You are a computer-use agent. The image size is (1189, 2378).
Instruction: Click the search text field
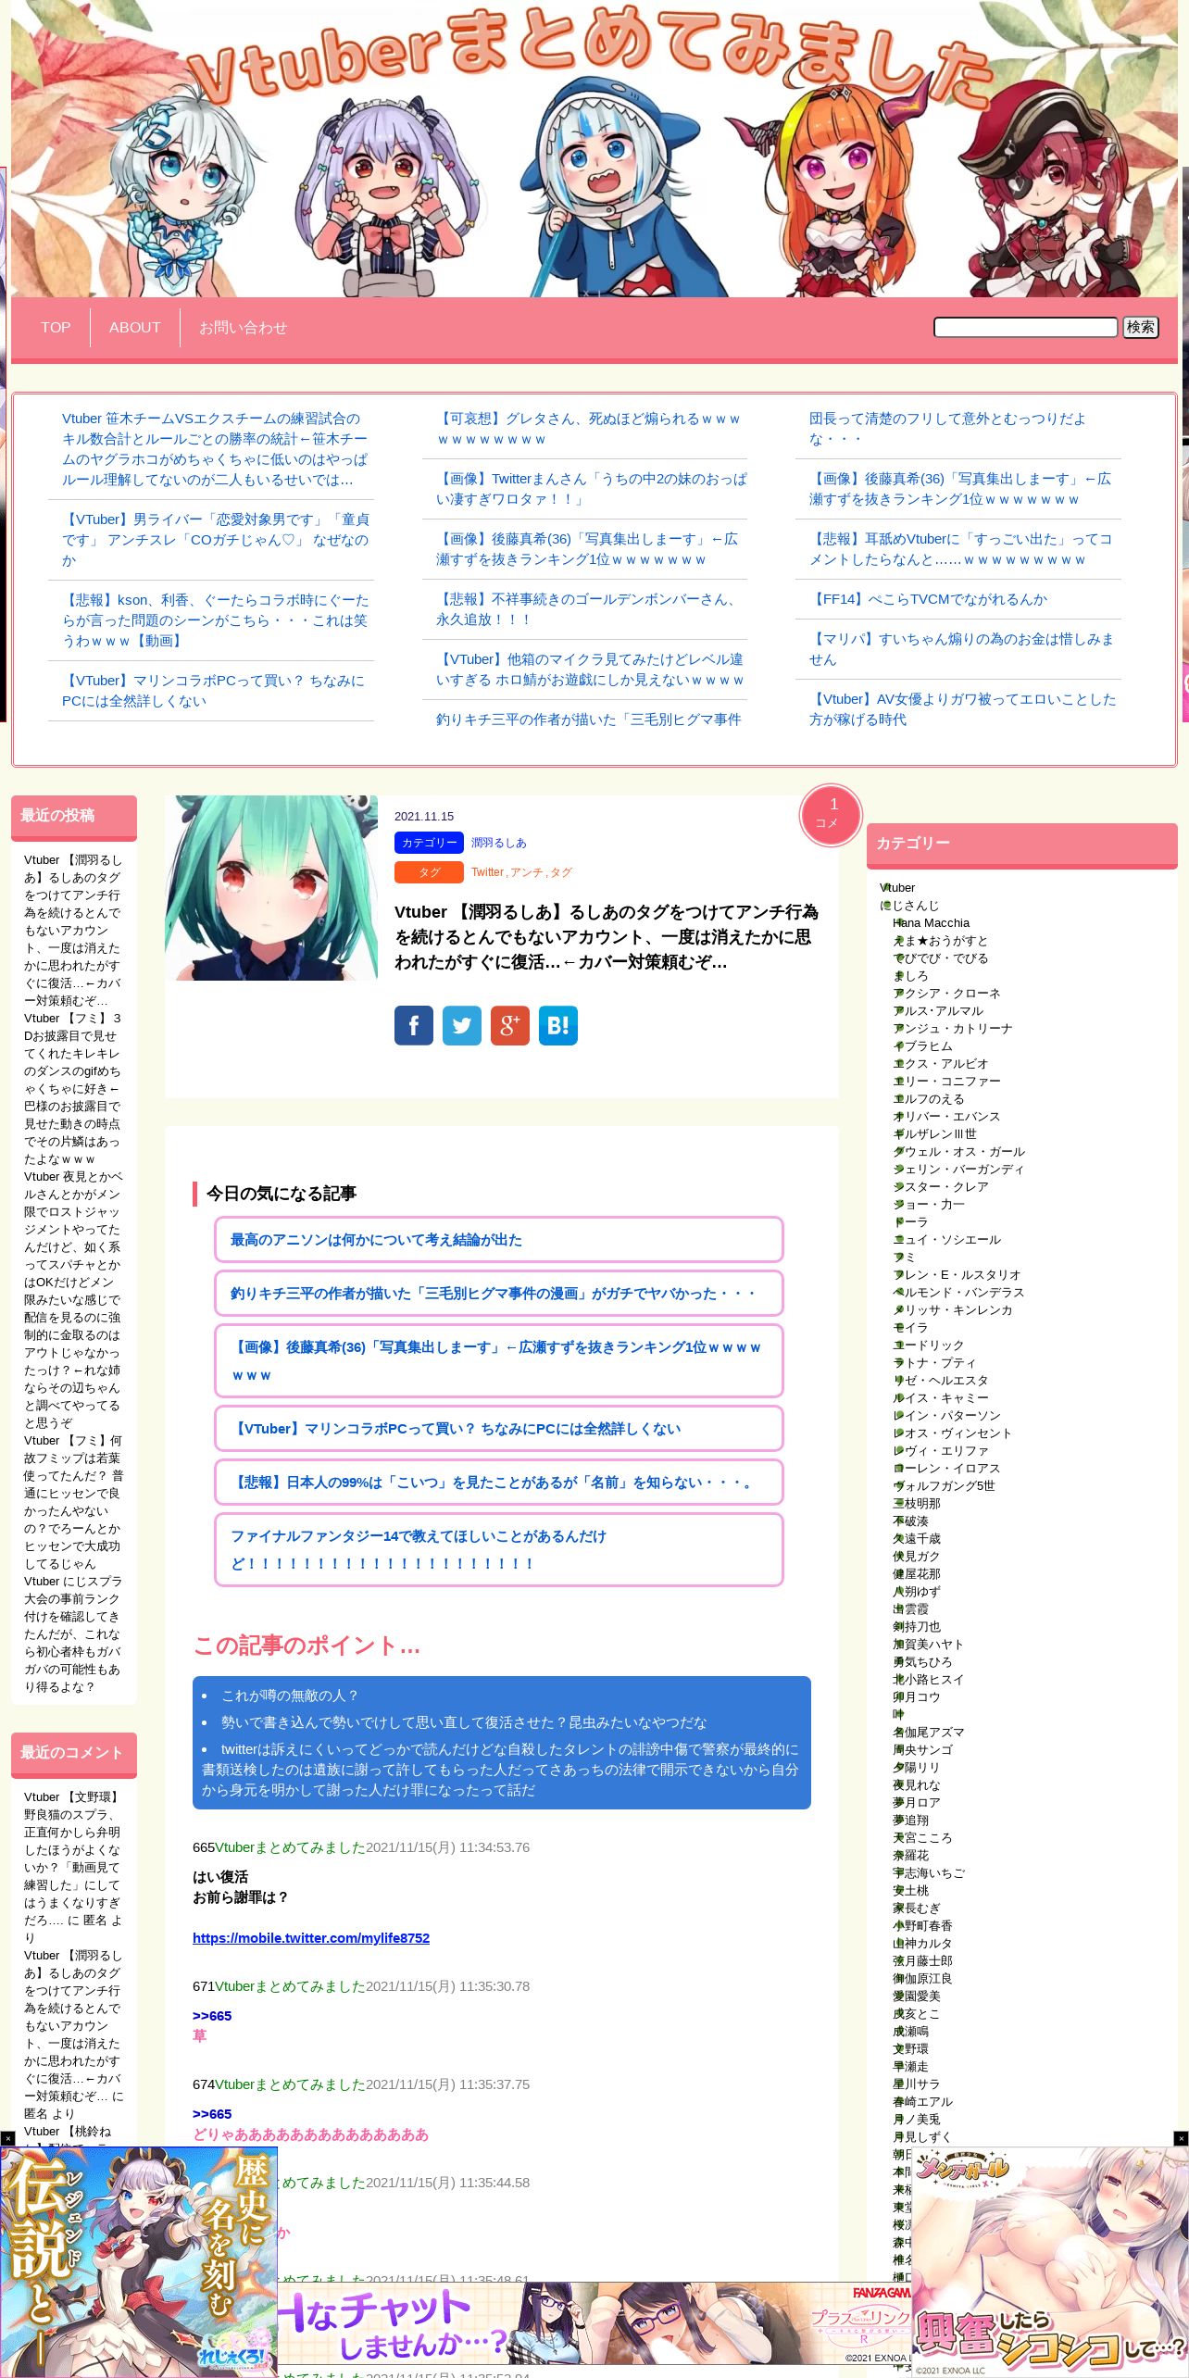[x=1025, y=327]
